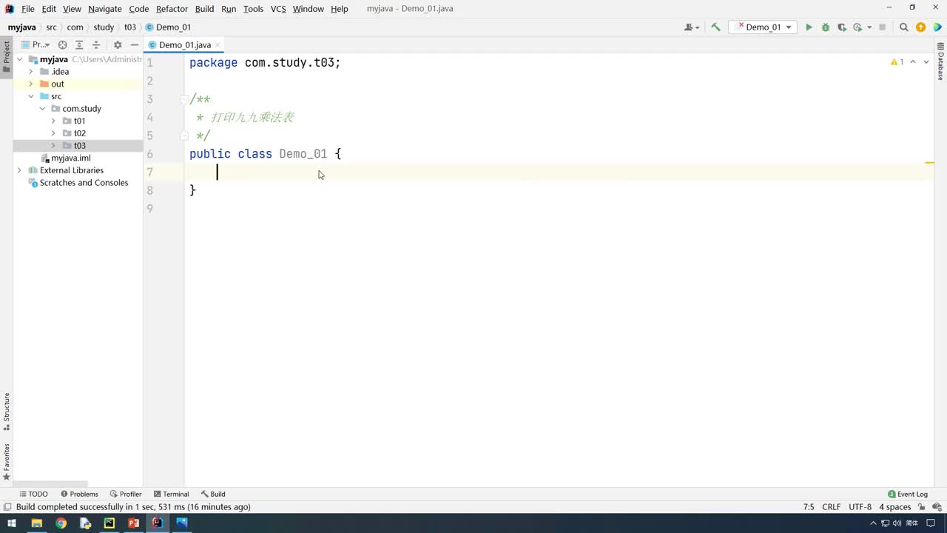
Task: Click the 7:5 cursor position in status bar
Action: click(x=809, y=507)
